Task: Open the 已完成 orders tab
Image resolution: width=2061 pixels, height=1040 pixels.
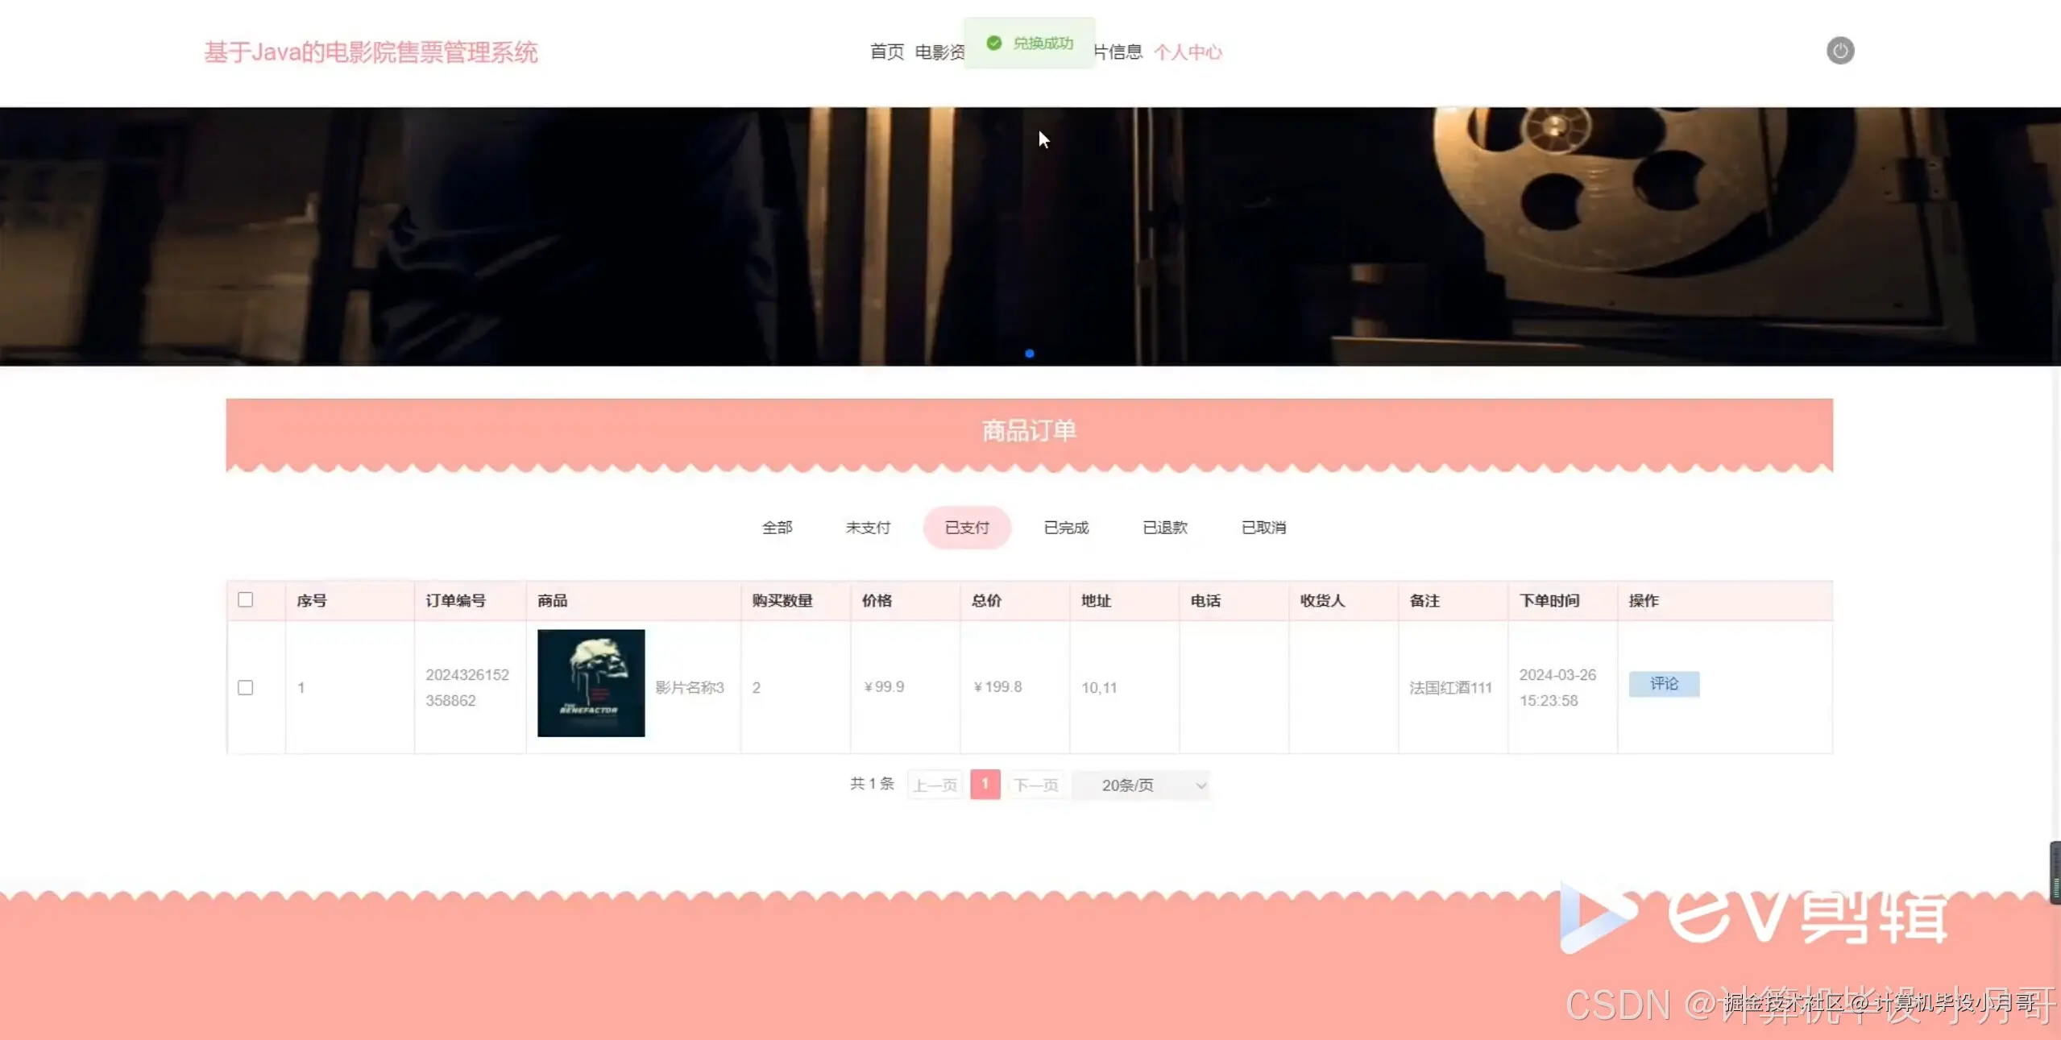Action: click(x=1066, y=528)
